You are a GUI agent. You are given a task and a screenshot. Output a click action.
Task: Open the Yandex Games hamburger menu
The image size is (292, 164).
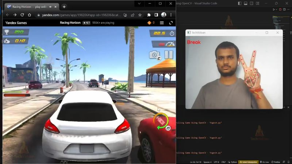[x=162, y=23]
